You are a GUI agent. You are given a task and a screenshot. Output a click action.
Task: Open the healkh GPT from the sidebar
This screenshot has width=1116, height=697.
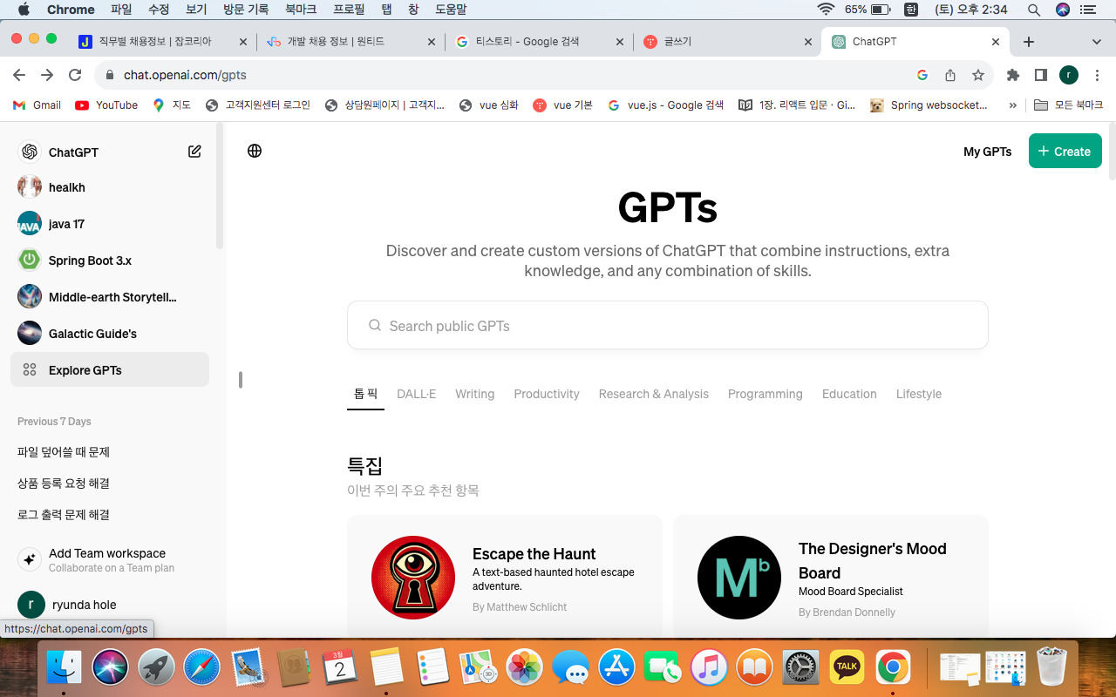click(110, 187)
